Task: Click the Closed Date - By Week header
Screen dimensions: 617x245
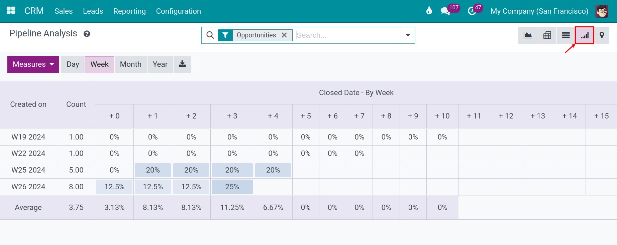Action: point(356,93)
